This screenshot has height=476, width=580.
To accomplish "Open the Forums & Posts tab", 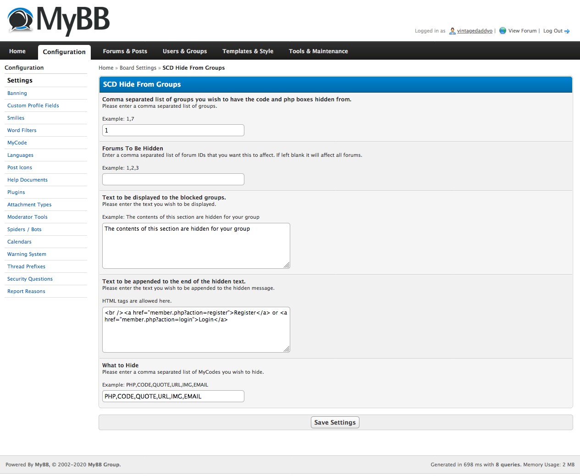I will point(125,51).
